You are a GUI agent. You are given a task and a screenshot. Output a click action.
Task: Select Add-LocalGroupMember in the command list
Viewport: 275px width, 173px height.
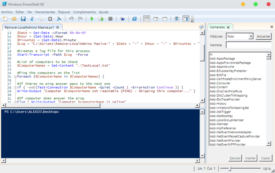[227, 120]
